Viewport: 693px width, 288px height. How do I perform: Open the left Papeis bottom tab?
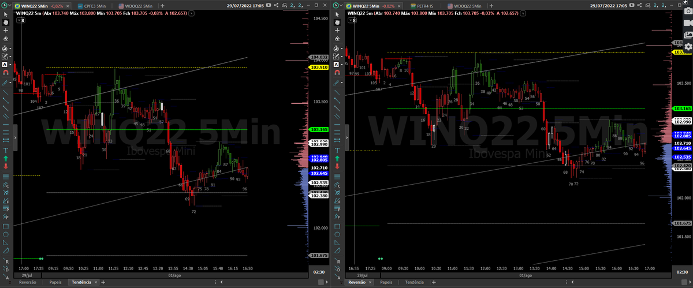pos(55,282)
